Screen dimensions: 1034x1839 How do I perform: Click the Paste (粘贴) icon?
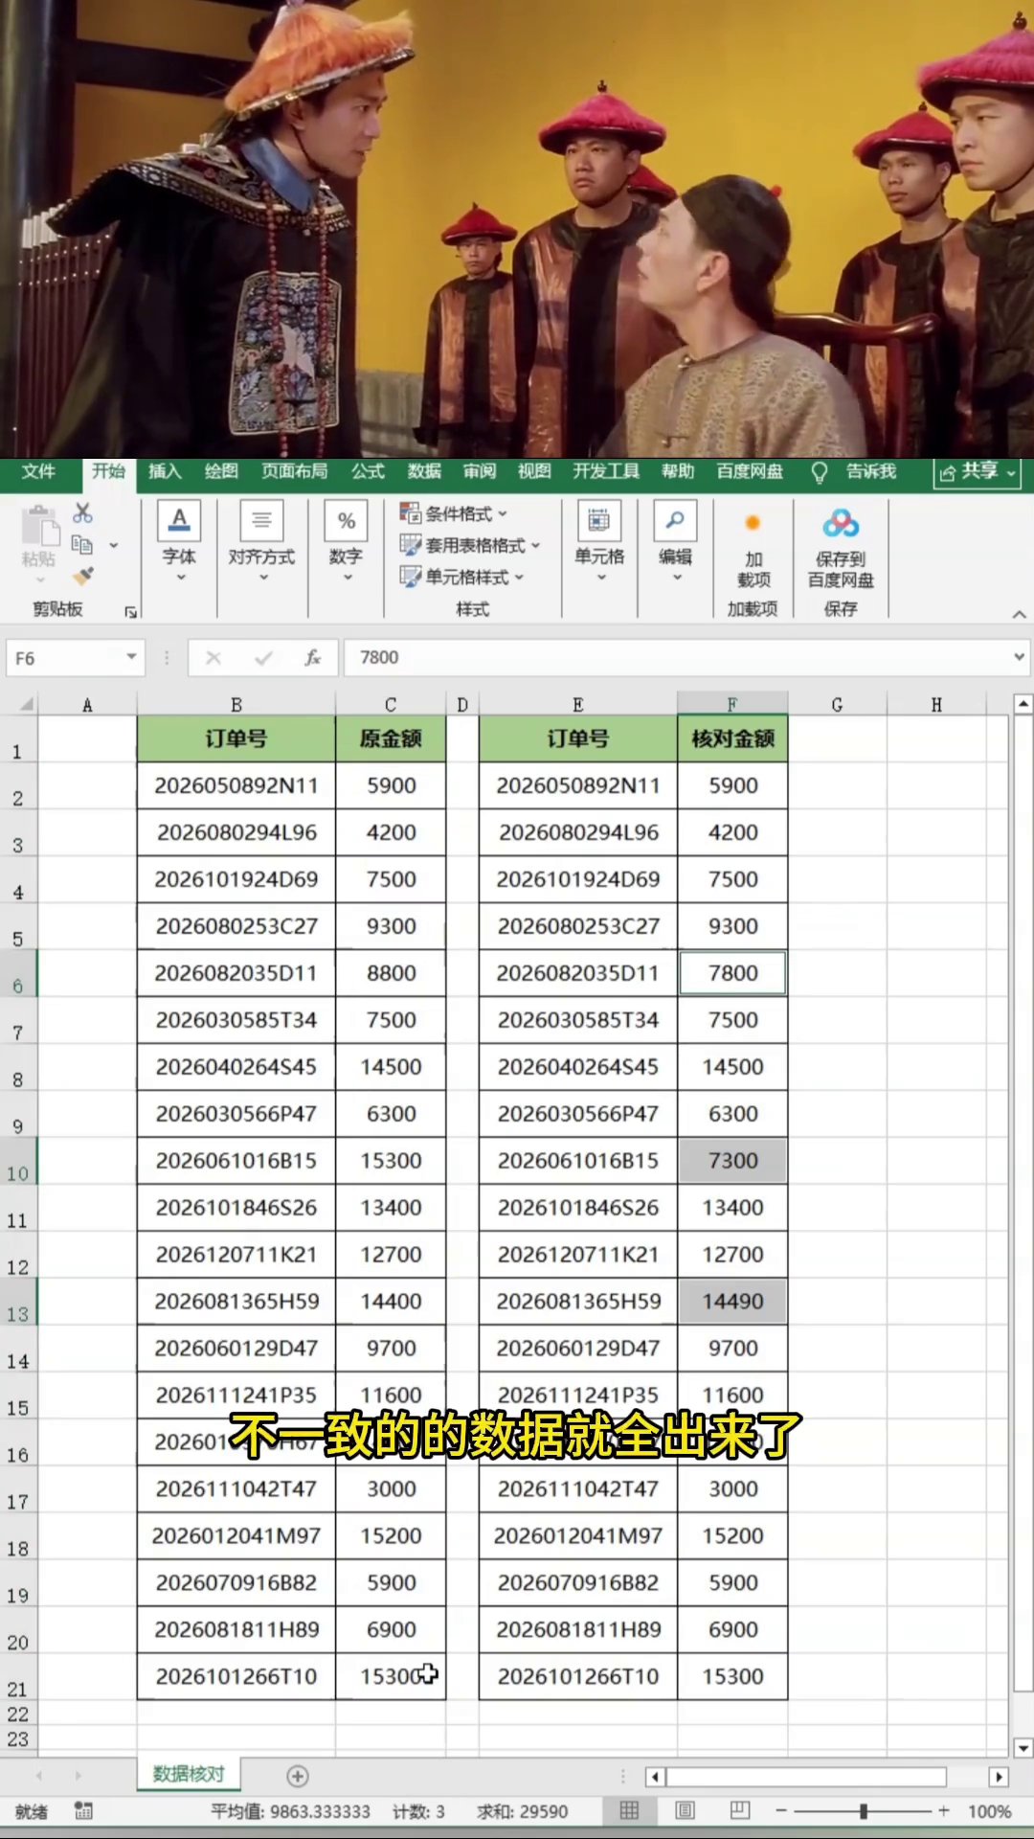[x=39, y=526]
